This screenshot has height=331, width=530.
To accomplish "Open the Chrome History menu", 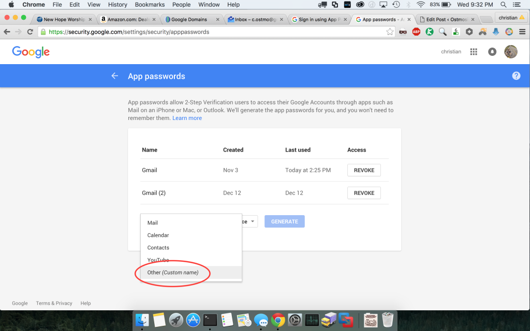I will coord(117,4).
